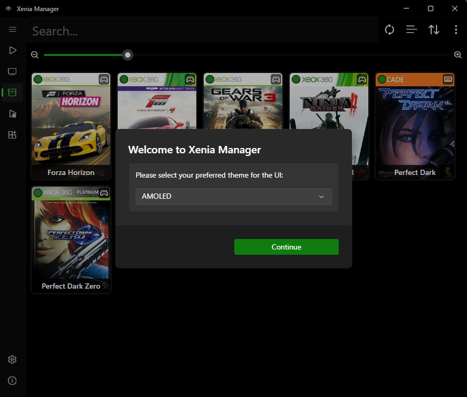The height and width of the screenshot is (397, 467).
Task: Open the monitor icon in sidebar
Action: tap(12, 71)
